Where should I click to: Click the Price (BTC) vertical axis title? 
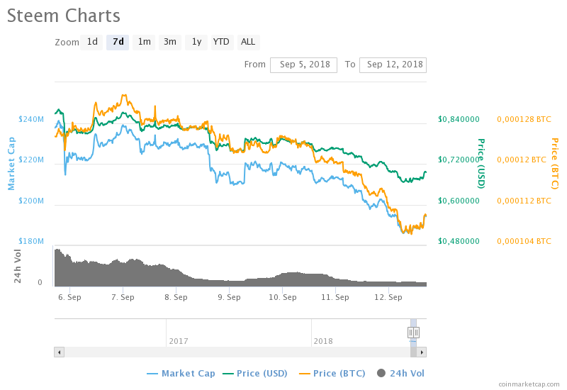click(554, 164)
